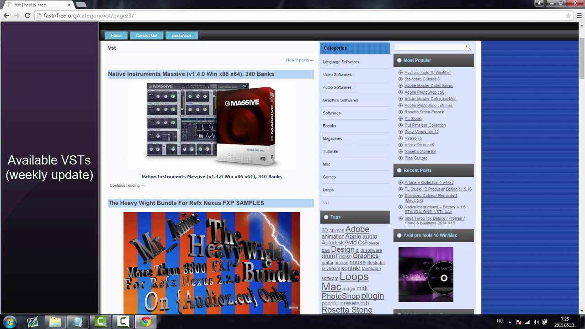Click the volume tray icon

point(536,322)
